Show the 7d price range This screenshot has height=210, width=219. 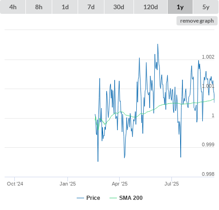click(x=91, y=7)
